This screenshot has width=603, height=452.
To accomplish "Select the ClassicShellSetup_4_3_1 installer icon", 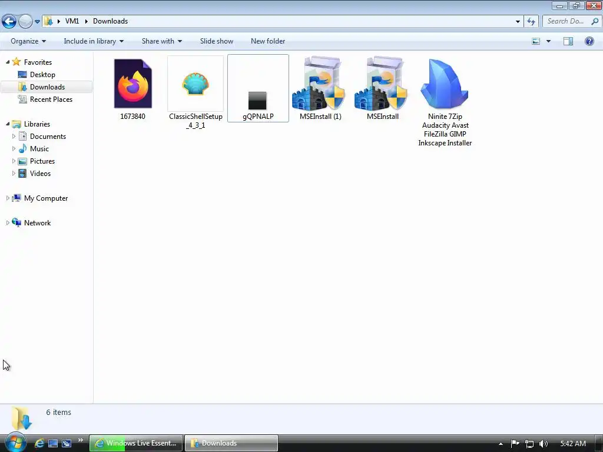I will [x=196, y=84].
